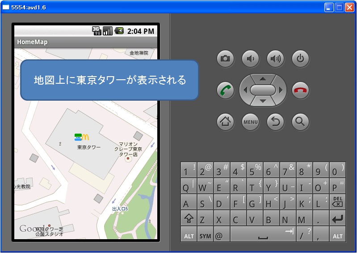Screen dimensions: 357x253
Task: Click the 3G network status icon
Action: point(97,31)
